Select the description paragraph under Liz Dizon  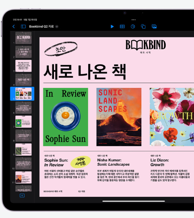click(x=170, y=176)
